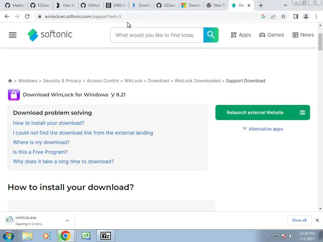The image size is (323, 242).
Task: Reload the page
Action: tap(27, 16)
